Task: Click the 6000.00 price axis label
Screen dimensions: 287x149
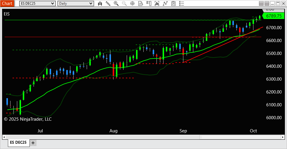Action: [x=274, y=117]
